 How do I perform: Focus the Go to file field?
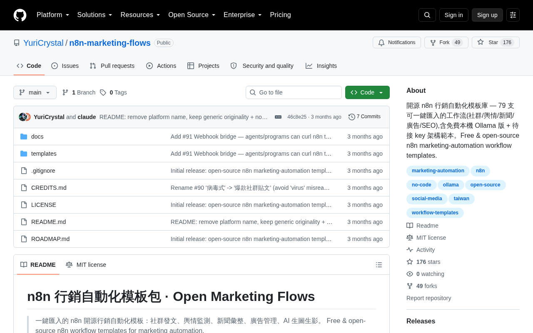click(294, 92)
